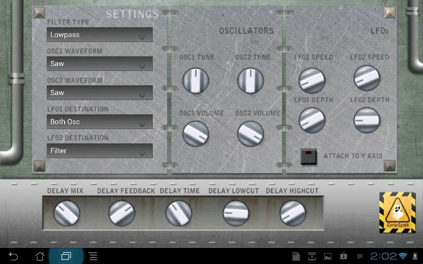
Task: Choose the LFO1 Destination dropdown
Action: click(99, 122)
